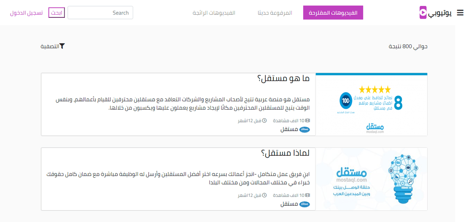Switch to المرفوعة حديثا tab
This screenshot has height=222, width=467.
click(x=275, y=13)
